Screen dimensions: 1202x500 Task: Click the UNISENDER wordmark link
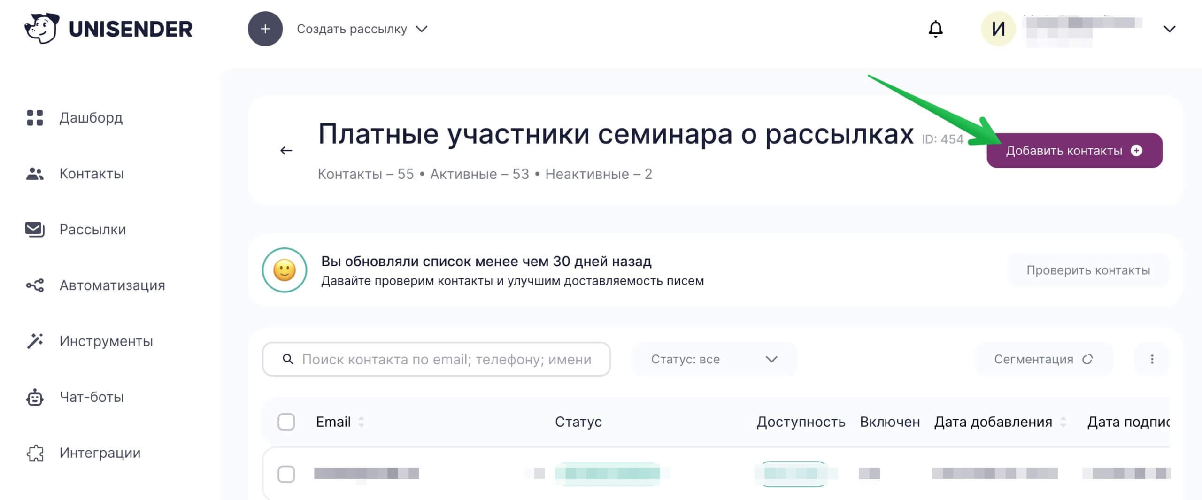coord(131,29)
